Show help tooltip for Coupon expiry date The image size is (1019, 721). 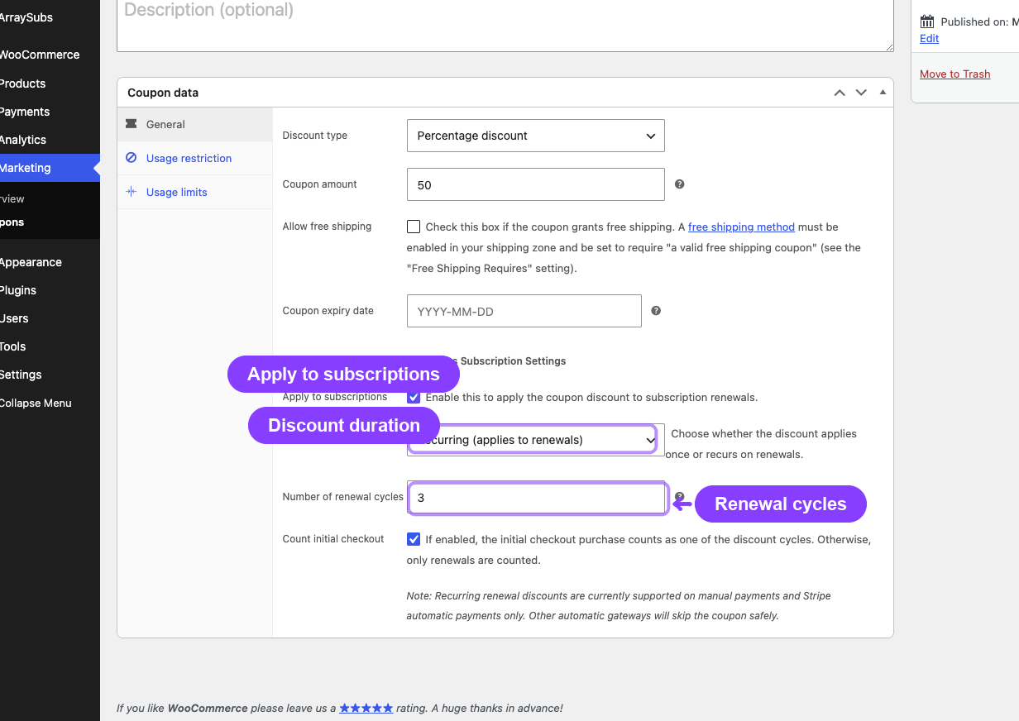point(656,311)
